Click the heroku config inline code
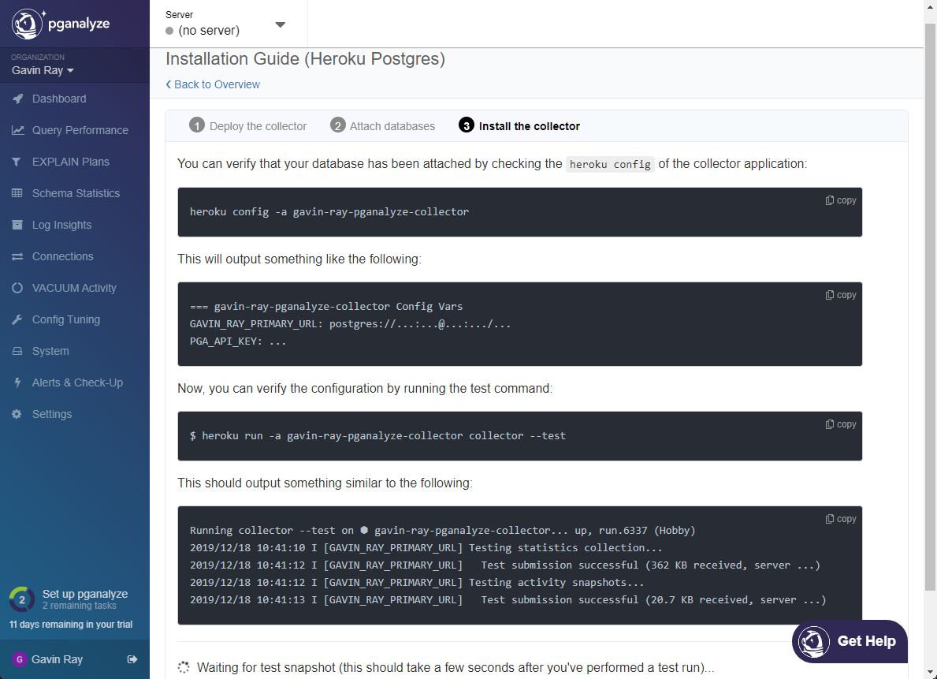This screenshot has width=937, height=679. click(x=609, y=165)
